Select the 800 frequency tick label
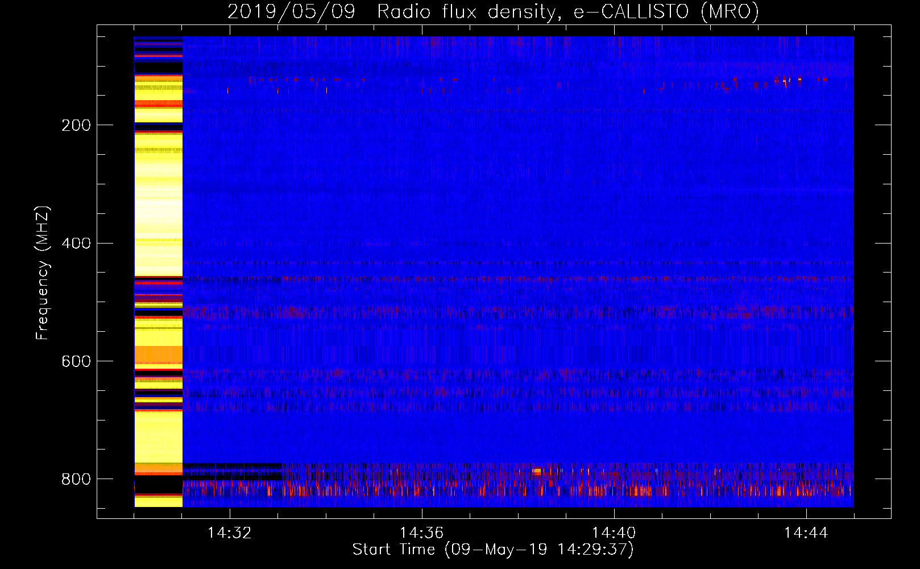920x569 pixels. tap(76, 479)
